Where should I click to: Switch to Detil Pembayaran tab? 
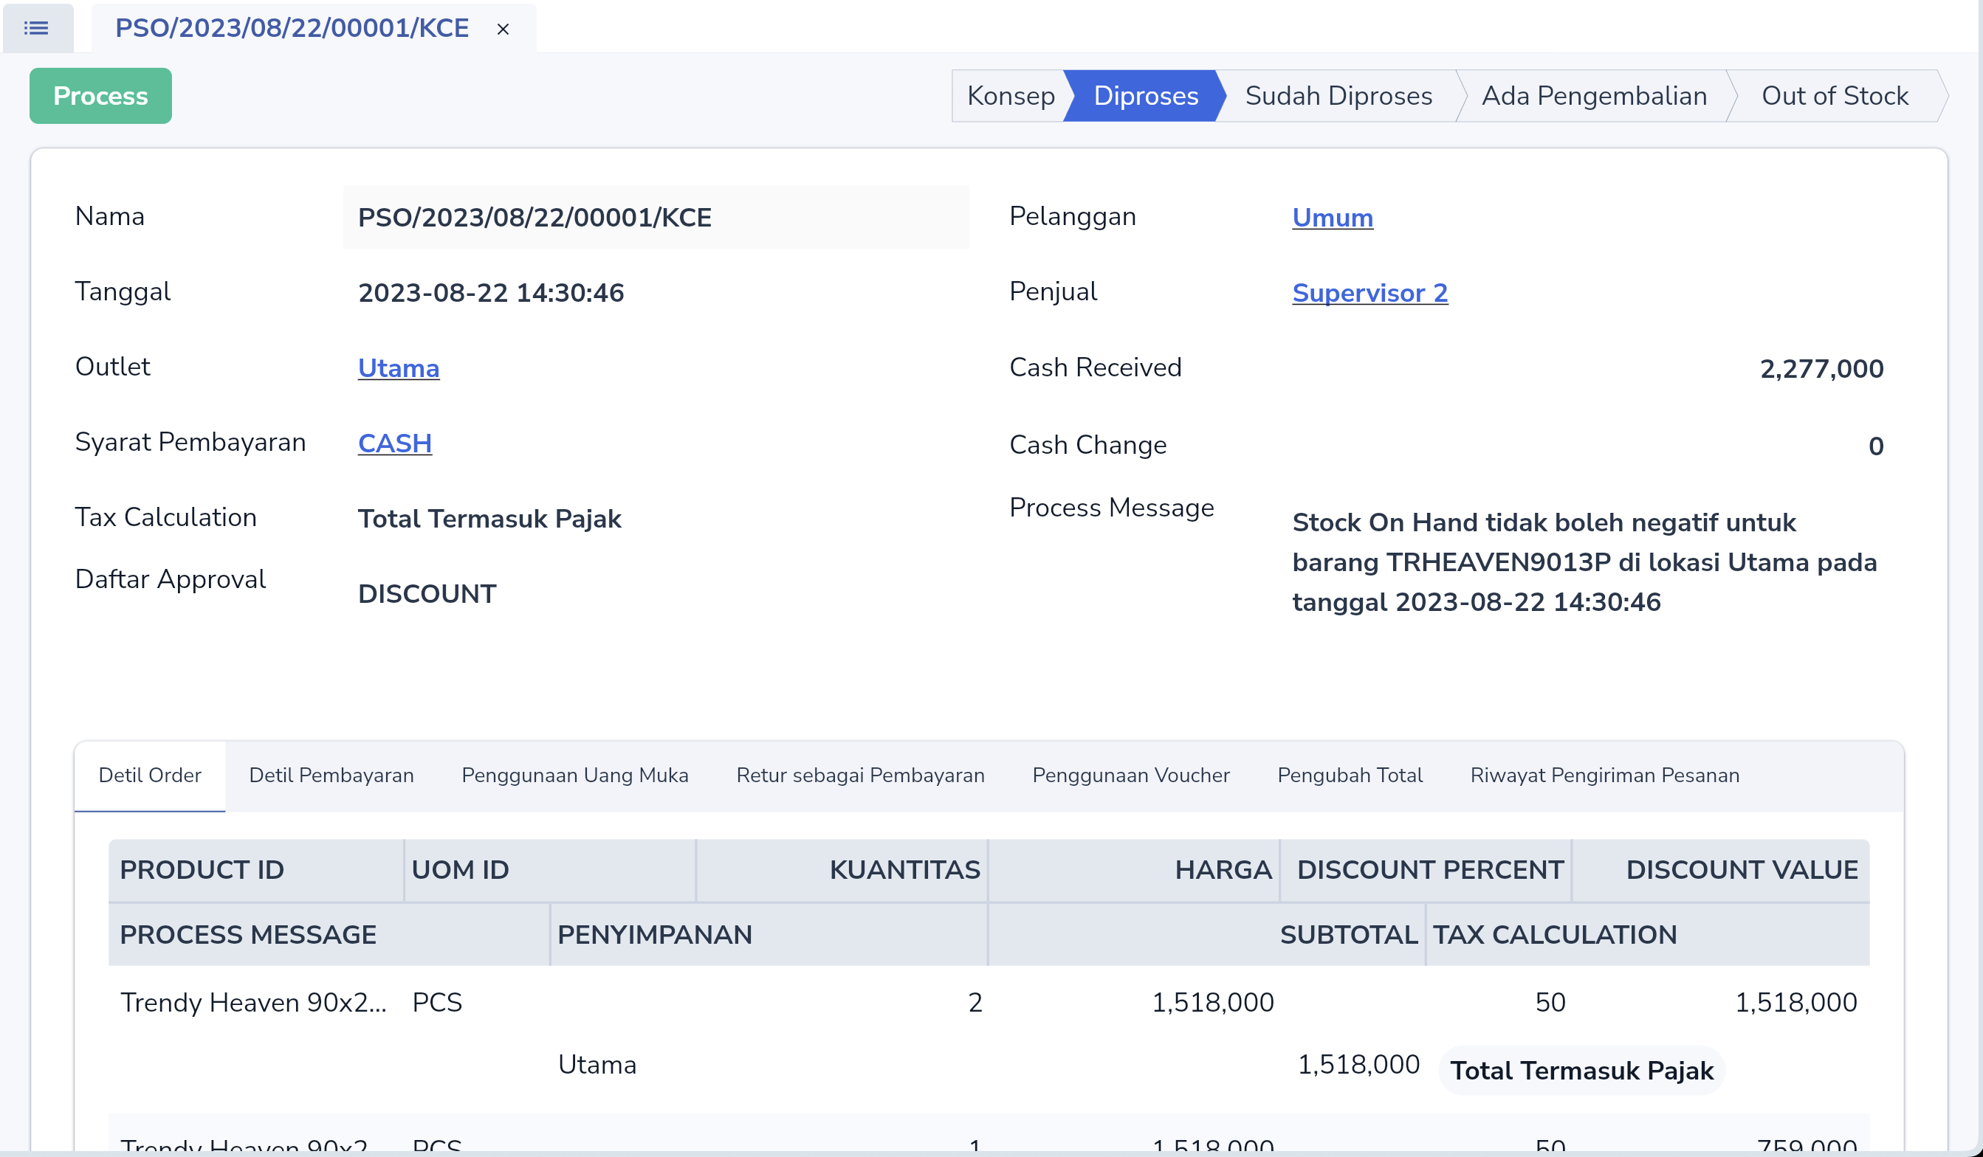tap(331, 776)
